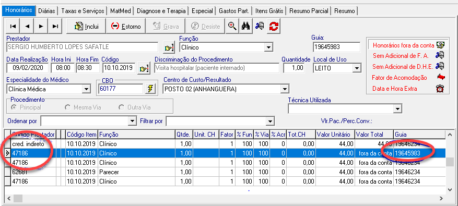Viewport: 458px width, 206px height.
Task: Click vertical scrollbar down arrow
Action: click(450, 190)
